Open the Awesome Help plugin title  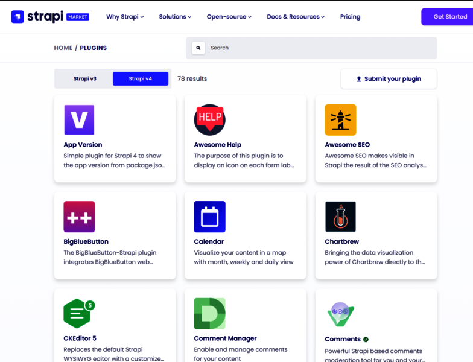pyautogui.click(x=217, y=145)
